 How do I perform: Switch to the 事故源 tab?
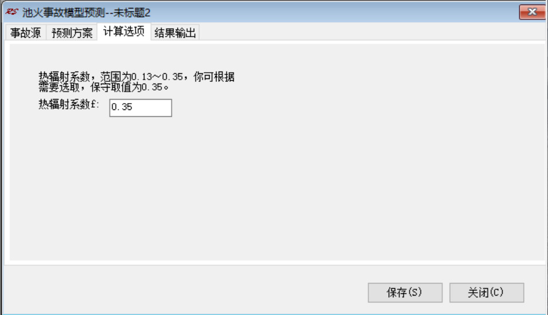(x=26, y=33)
